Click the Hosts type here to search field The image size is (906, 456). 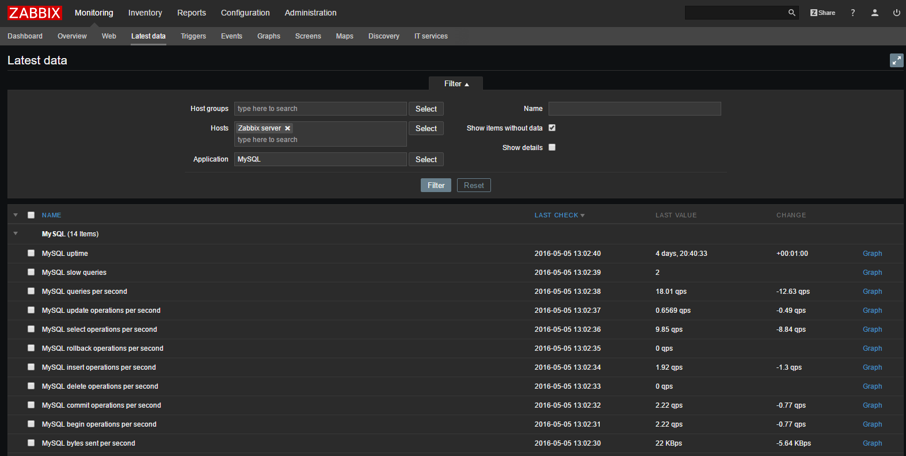coord(320,140)
